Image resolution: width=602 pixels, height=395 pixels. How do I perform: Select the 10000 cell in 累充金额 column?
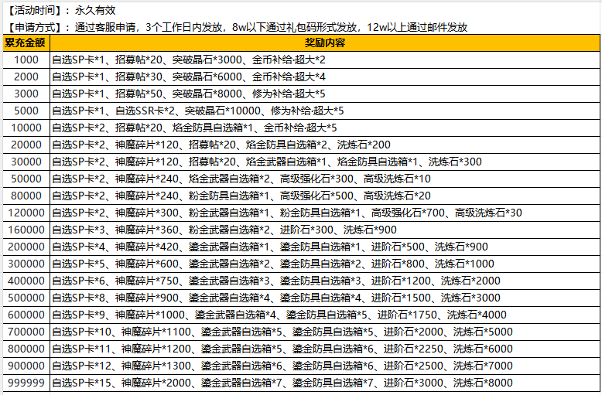tap(26, 128)
